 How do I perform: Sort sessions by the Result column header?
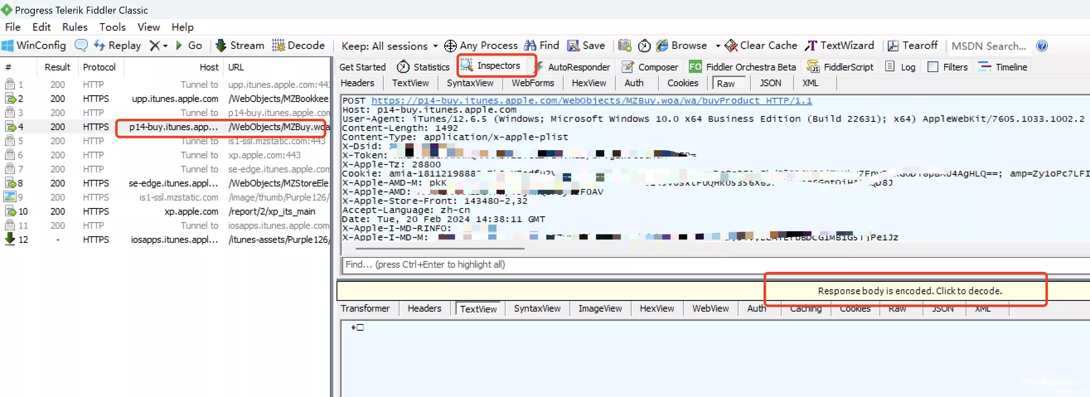(57, 67)
